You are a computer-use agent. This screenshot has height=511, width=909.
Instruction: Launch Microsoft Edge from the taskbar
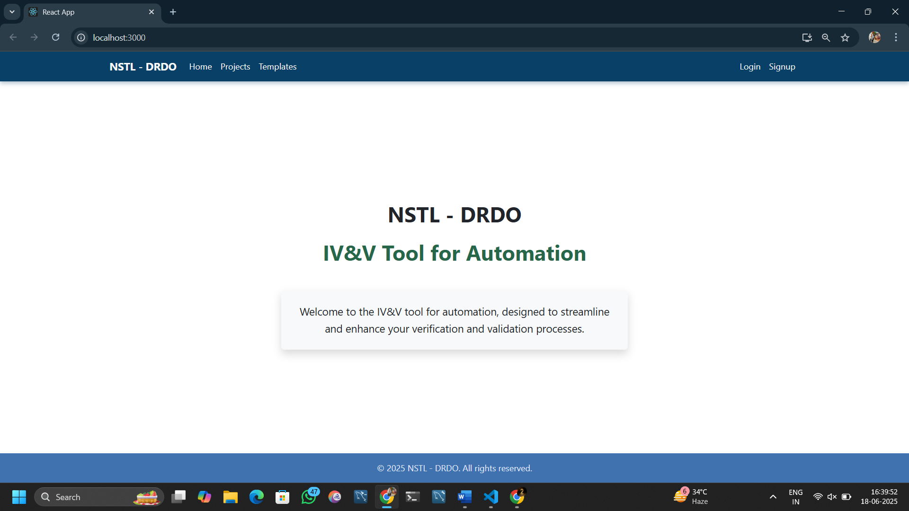(257, 497)
